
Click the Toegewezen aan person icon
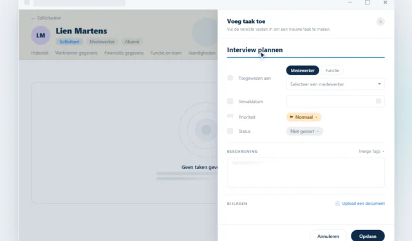tap(230, 78)
